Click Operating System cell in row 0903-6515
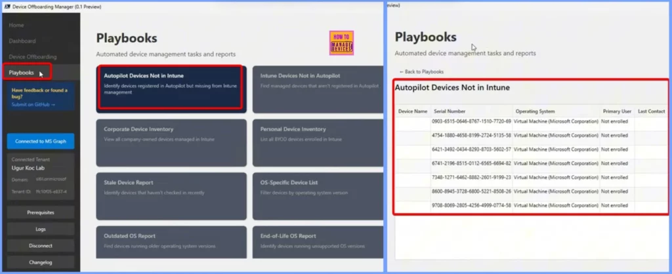The height and width of the screenshot is (274, 672). [x=556, y=121]
